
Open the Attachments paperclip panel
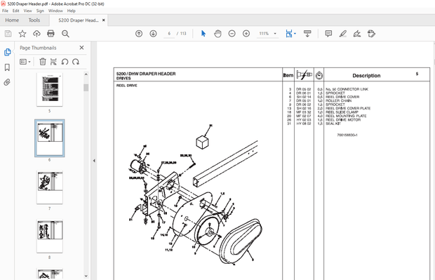pyautogui.click(x=7, y=82)
